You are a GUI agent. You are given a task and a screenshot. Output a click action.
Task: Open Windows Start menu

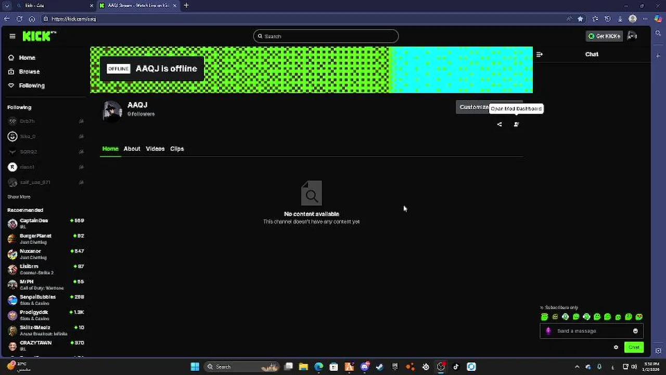pos(195,367)
